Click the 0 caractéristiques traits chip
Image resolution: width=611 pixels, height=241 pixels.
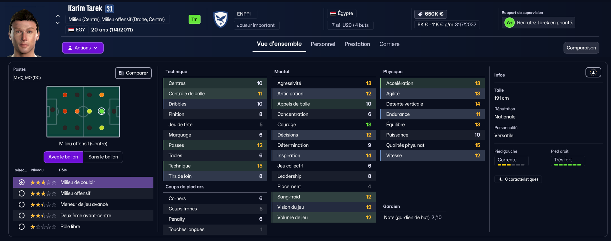click(x=518, y=179)
